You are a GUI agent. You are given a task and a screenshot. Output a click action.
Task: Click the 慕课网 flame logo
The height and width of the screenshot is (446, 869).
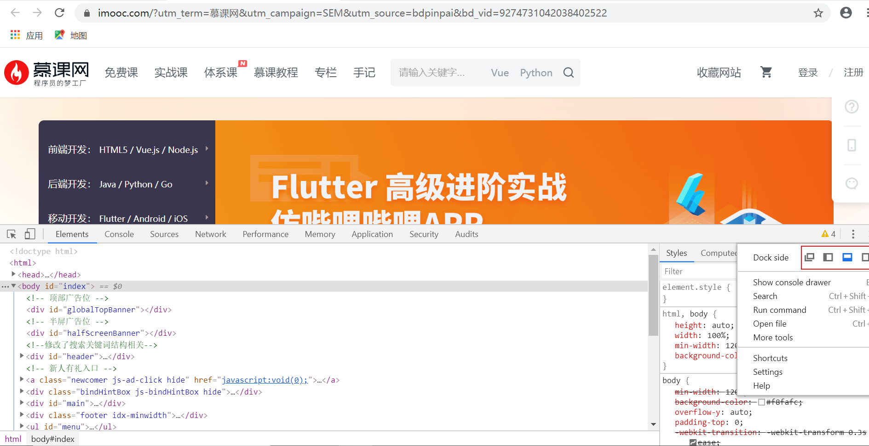pos(46,73)
